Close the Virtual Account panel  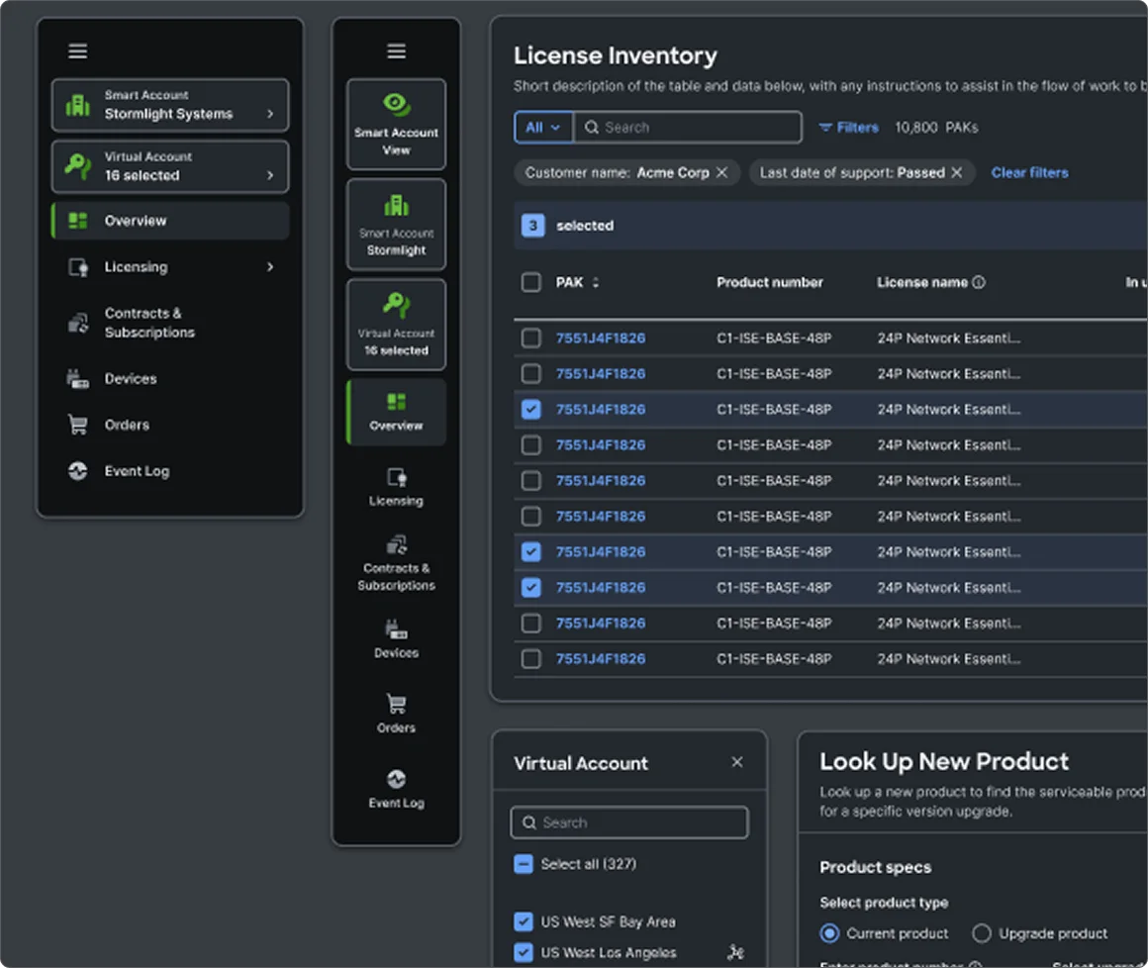(737, 762)
